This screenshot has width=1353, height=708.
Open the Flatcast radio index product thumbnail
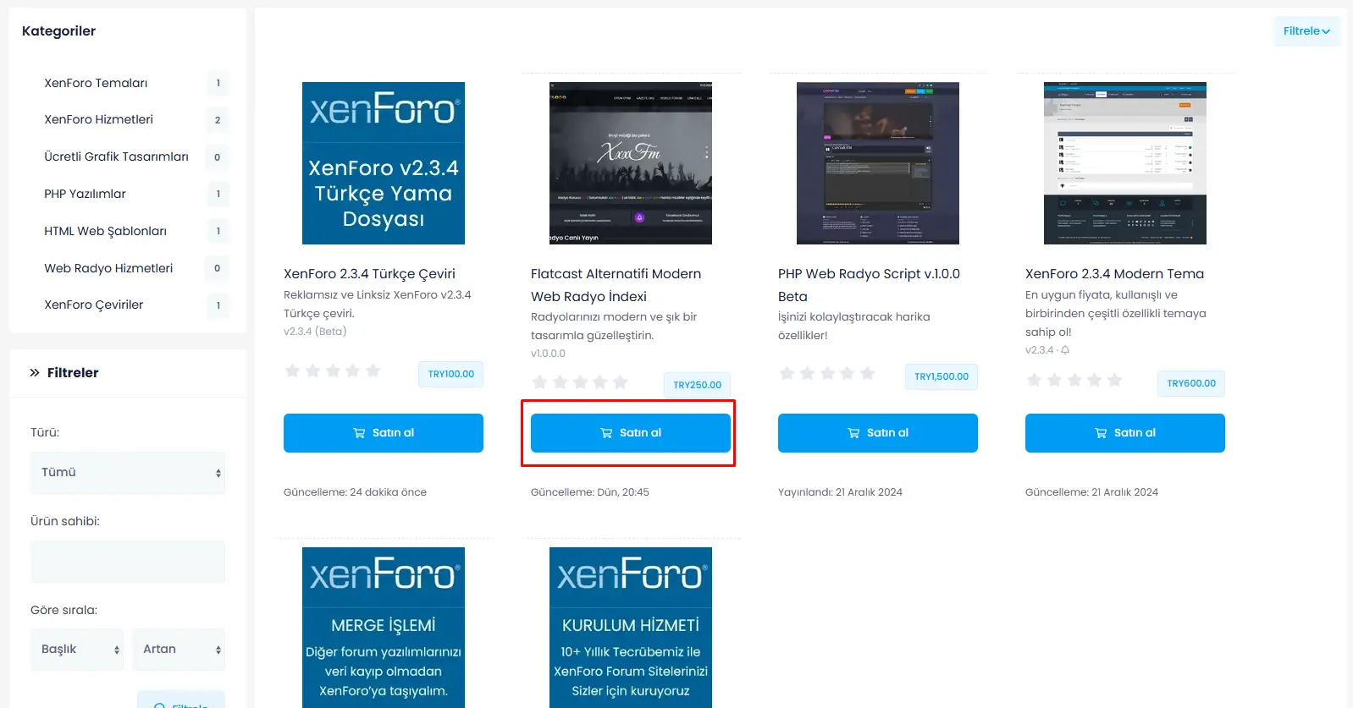[x=631, y=163]
